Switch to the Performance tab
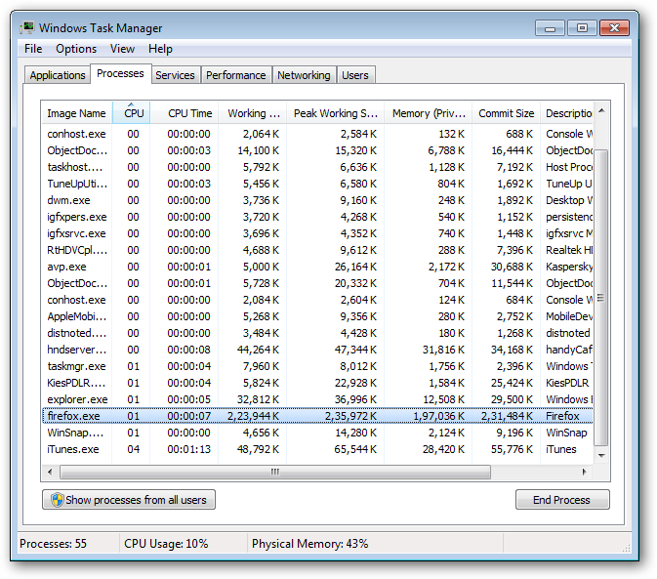This screenshot has width=657, height=579. click(236, 75)
